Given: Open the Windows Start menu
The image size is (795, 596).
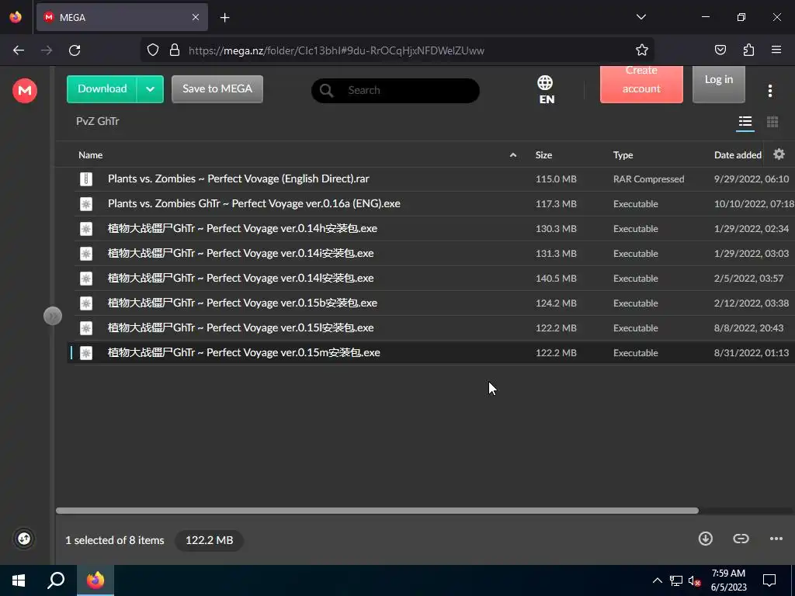Looking at the screenshot, I should (19, 580).
